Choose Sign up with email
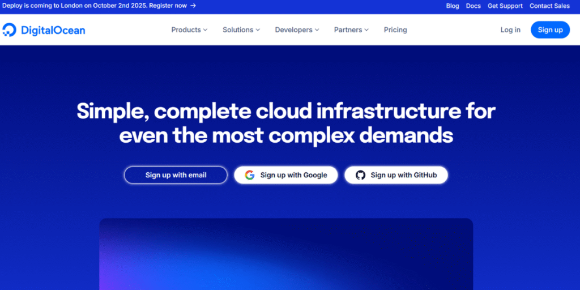The image size is (580, 290). pos(176,175)
